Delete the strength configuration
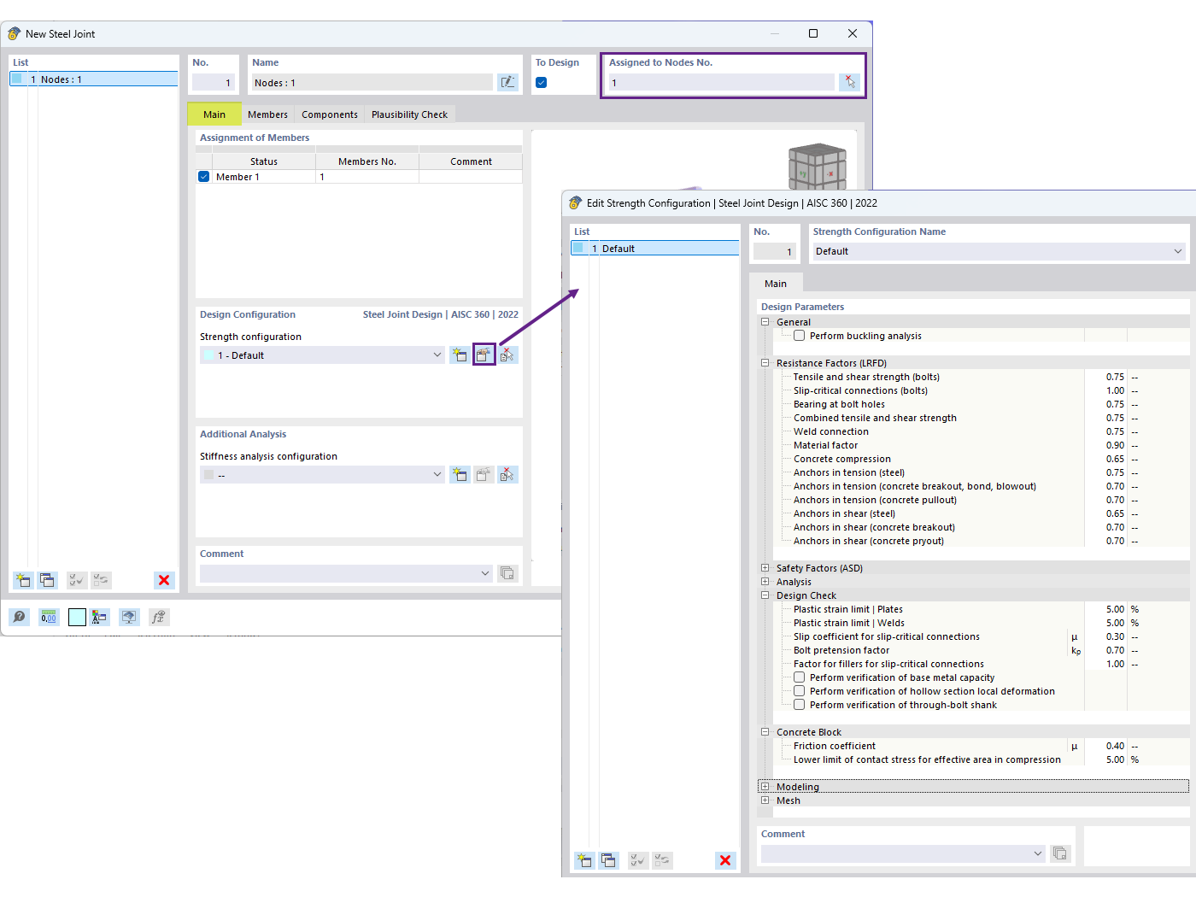Image resolution: width=1196 pixels, height=897 pixels. point(507,355)
